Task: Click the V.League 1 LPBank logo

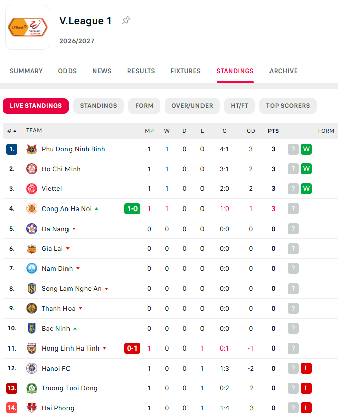Action: (x=28, y=27)
